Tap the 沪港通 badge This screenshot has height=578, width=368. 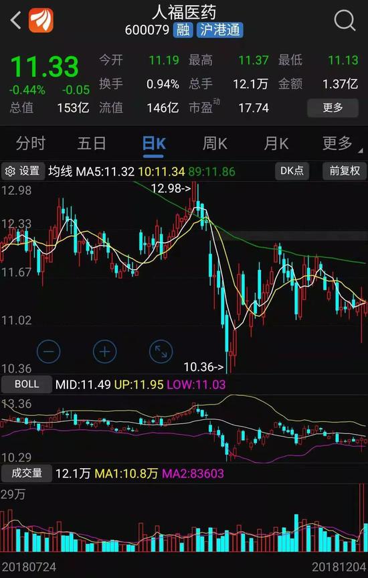click(220, 30)
